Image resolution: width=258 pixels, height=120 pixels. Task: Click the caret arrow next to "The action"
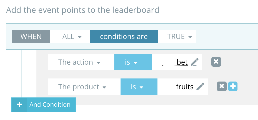pyautogui.click(x=98, y=63)
